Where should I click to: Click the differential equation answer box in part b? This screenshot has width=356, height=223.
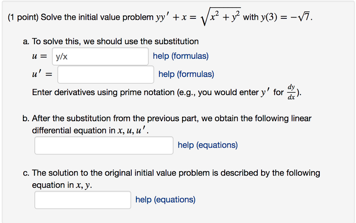104,145
